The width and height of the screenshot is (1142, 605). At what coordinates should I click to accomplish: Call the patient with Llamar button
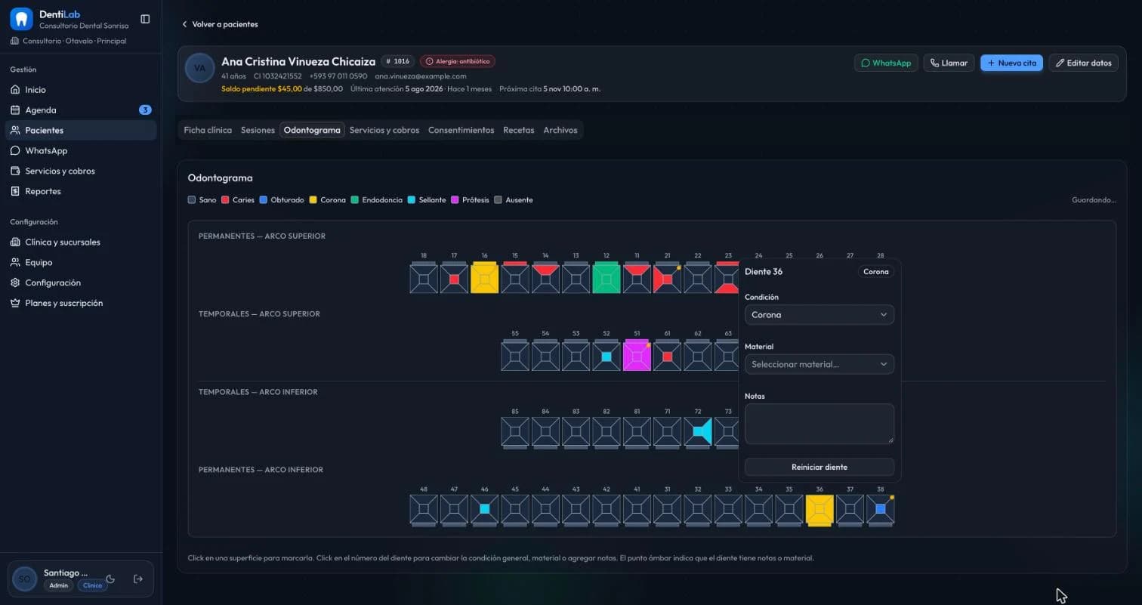949,63
